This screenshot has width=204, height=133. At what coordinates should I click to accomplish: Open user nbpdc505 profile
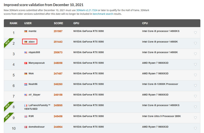point(34,52)
